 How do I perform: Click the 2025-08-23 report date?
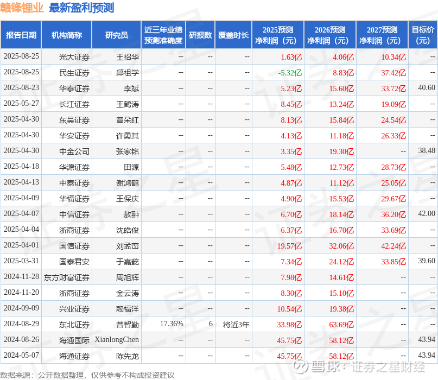21,87
